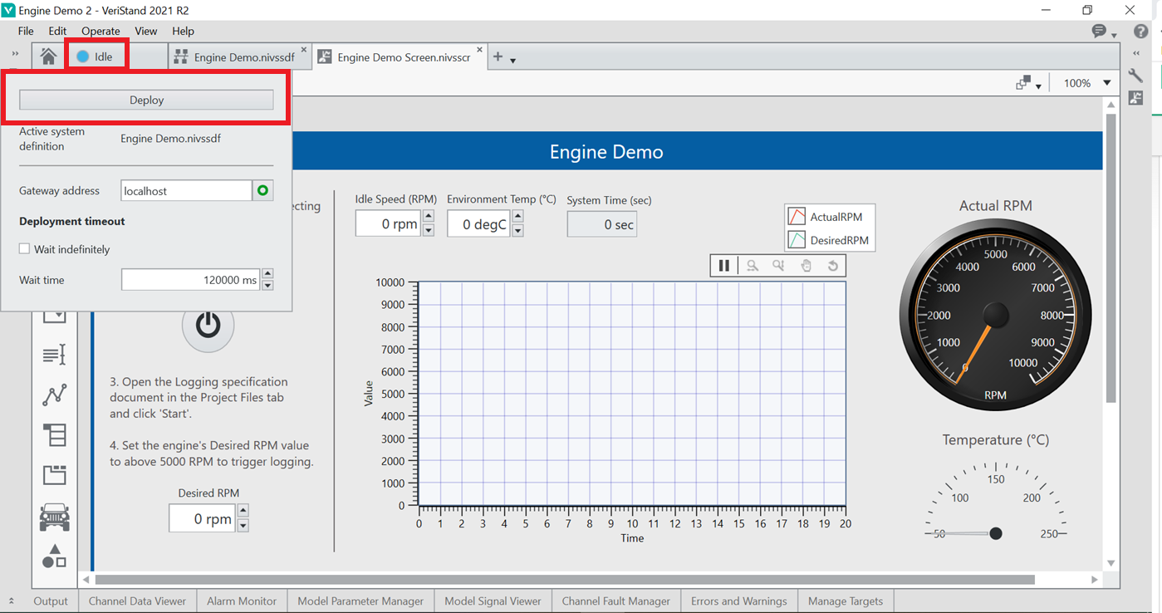Expand the left pane double chevron

16,54
